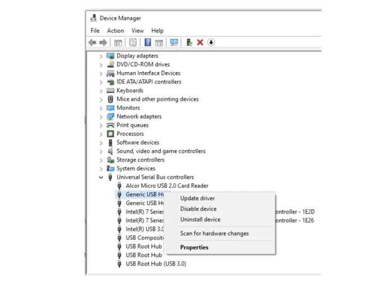Expand the Display adapters category
The image size is (392, 283).
(101, 56)
